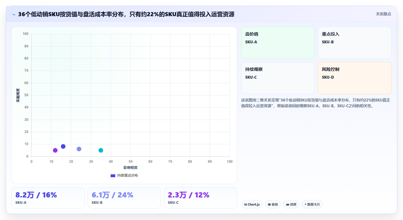The image size is (403, 220).
Task: Select the light blue scatter point near x=24
Action: click(x=79, y=149)
